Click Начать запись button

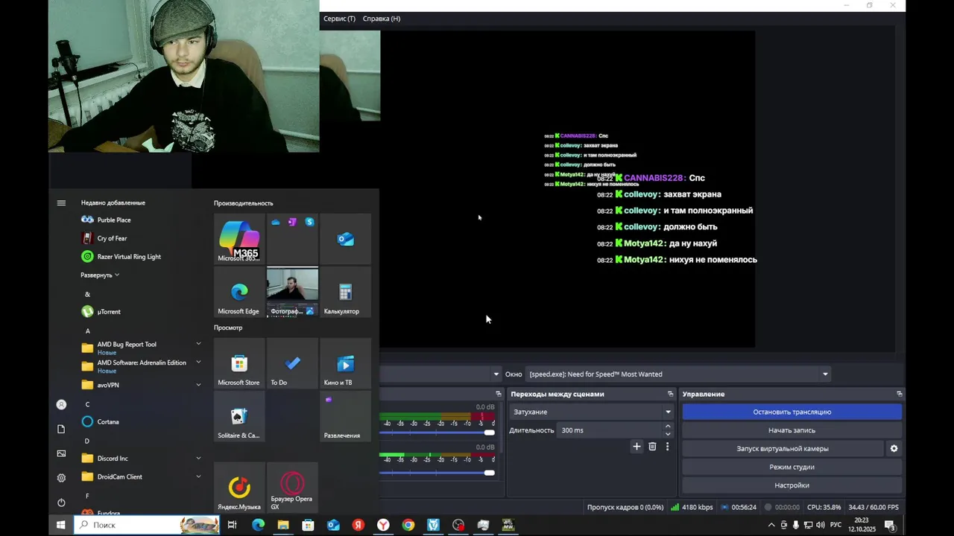(792, 430)
